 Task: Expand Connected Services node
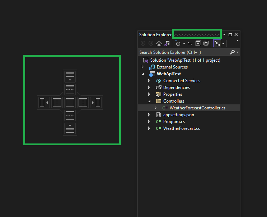pyautogui.click(x=149, y=81)
